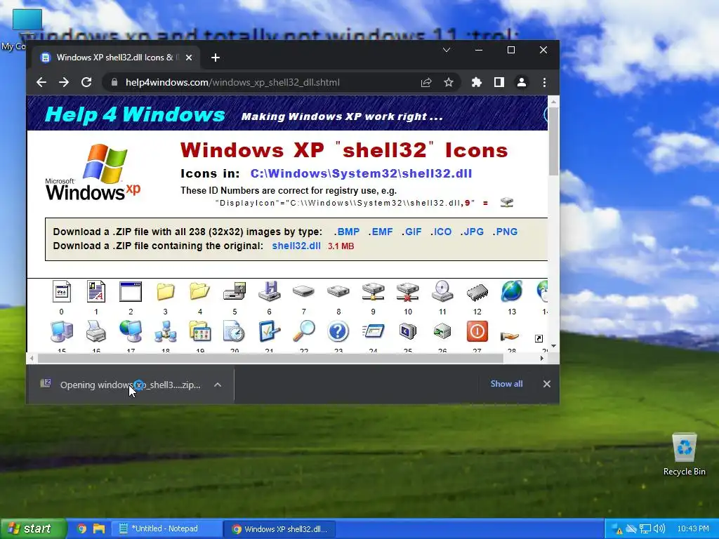Open the Windows start button
This screenshot has height=539, width=719.
32,529
